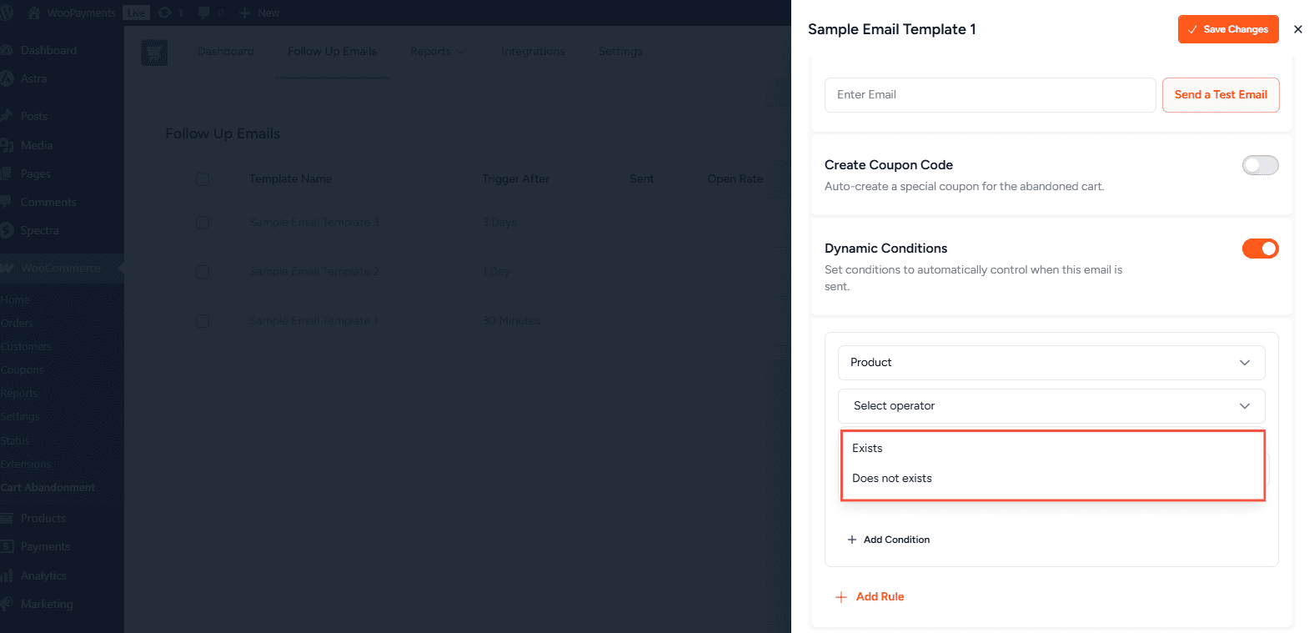Viewport: 1309px width, 633px height.
Task: Close the Sample Email Template panel
Action: click(x=1297, y=29)
